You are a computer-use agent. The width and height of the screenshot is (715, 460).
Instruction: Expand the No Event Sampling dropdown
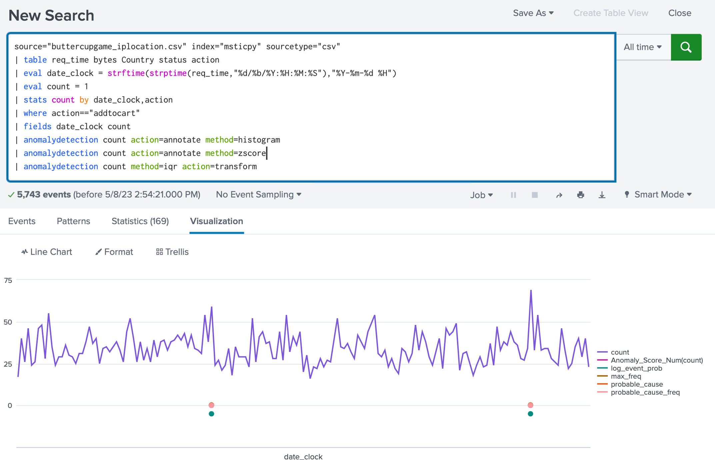(258, 194)
